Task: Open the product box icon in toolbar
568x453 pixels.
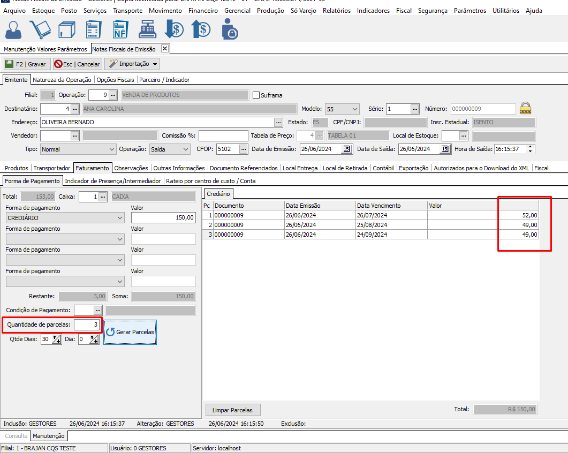Action: tap(66, 29)
